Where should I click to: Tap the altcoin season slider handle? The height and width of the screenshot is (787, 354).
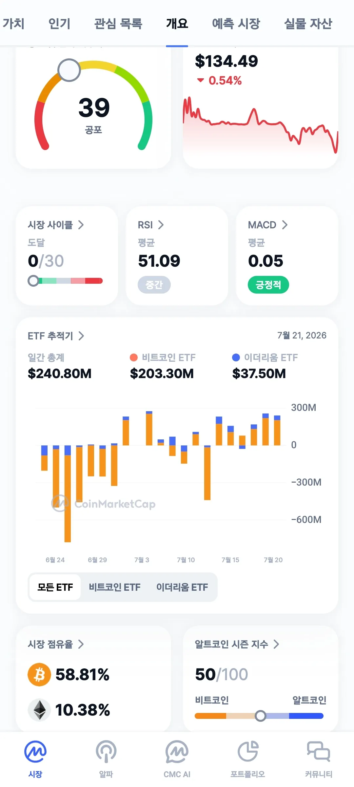(x=261, y=716)
